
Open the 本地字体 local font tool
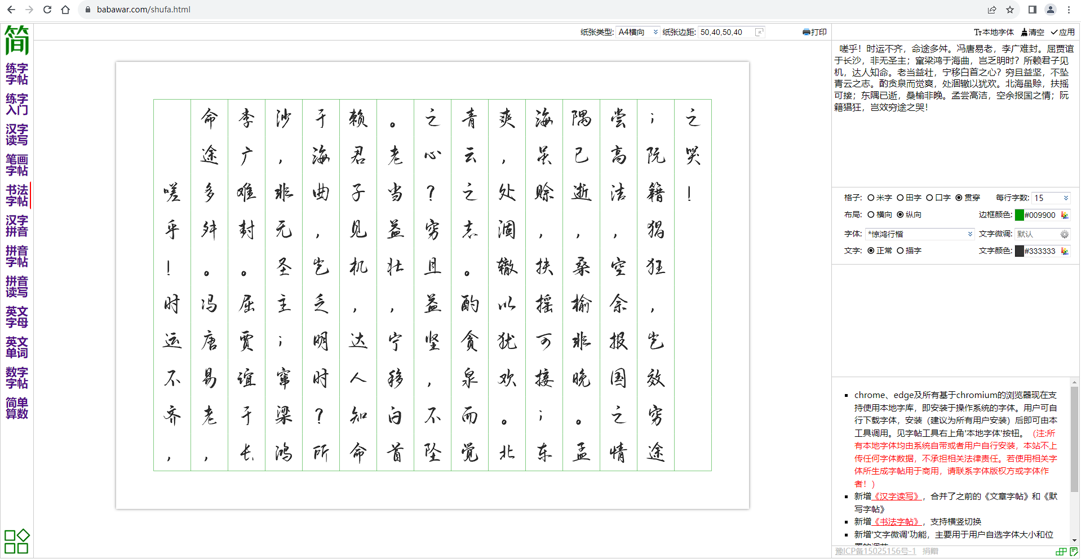pos(994,32)
